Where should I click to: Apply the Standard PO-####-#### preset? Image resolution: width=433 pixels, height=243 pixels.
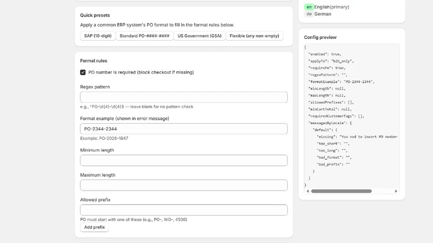point(145,36)
